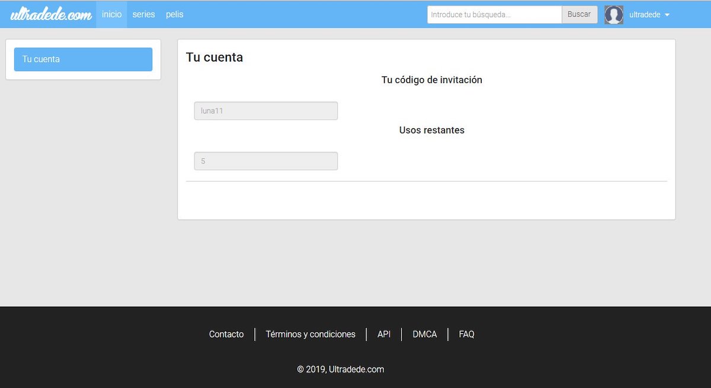The image size is (711, 388).
Task: Open the Contacto footer link
Action: (226, 334)
